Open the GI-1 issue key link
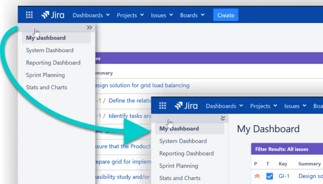This screenshot has height=184, width=323. (x=284, y=176)
